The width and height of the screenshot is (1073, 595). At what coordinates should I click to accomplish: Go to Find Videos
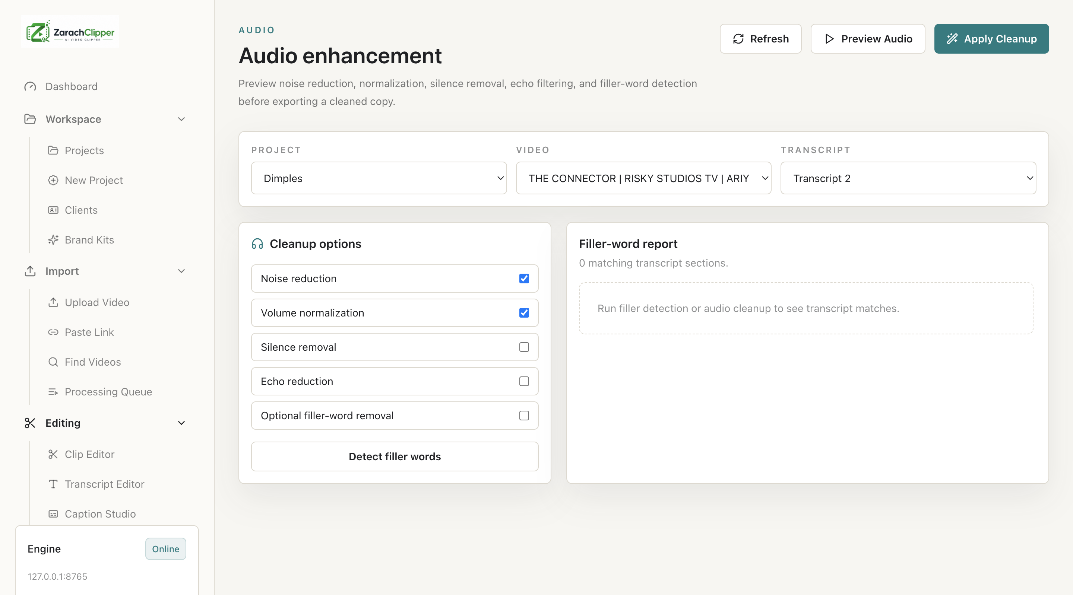tap(93, 362)
